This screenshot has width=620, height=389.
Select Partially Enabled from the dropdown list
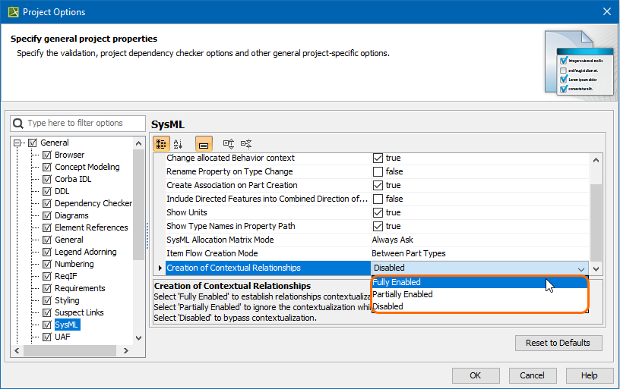403,294
